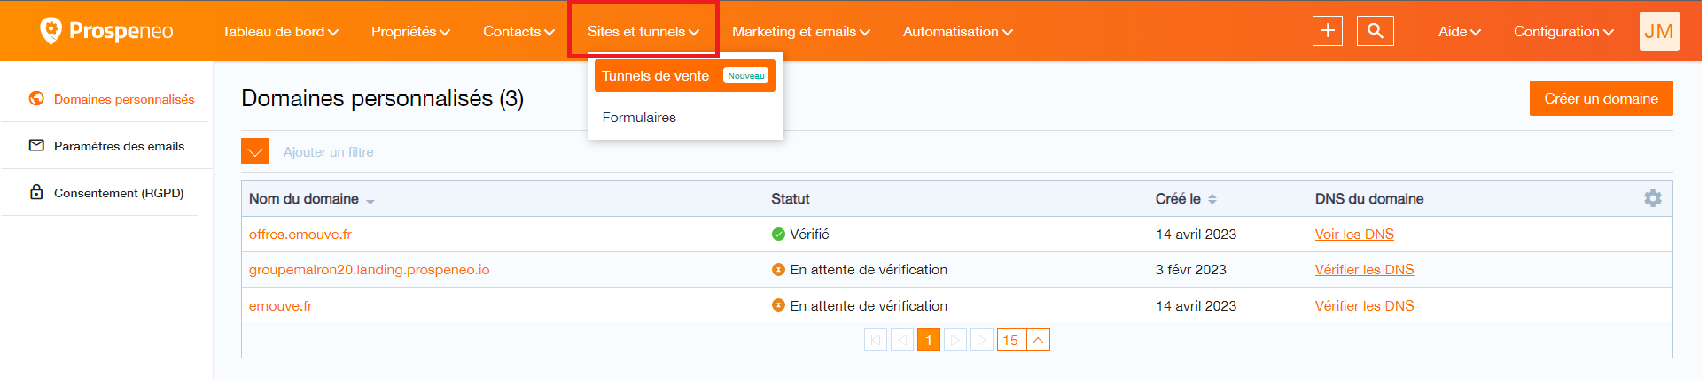The height and width of the screenshot is (385, 1707).
Task: Click the orange filter chevron button
Action: click(255, 151)
